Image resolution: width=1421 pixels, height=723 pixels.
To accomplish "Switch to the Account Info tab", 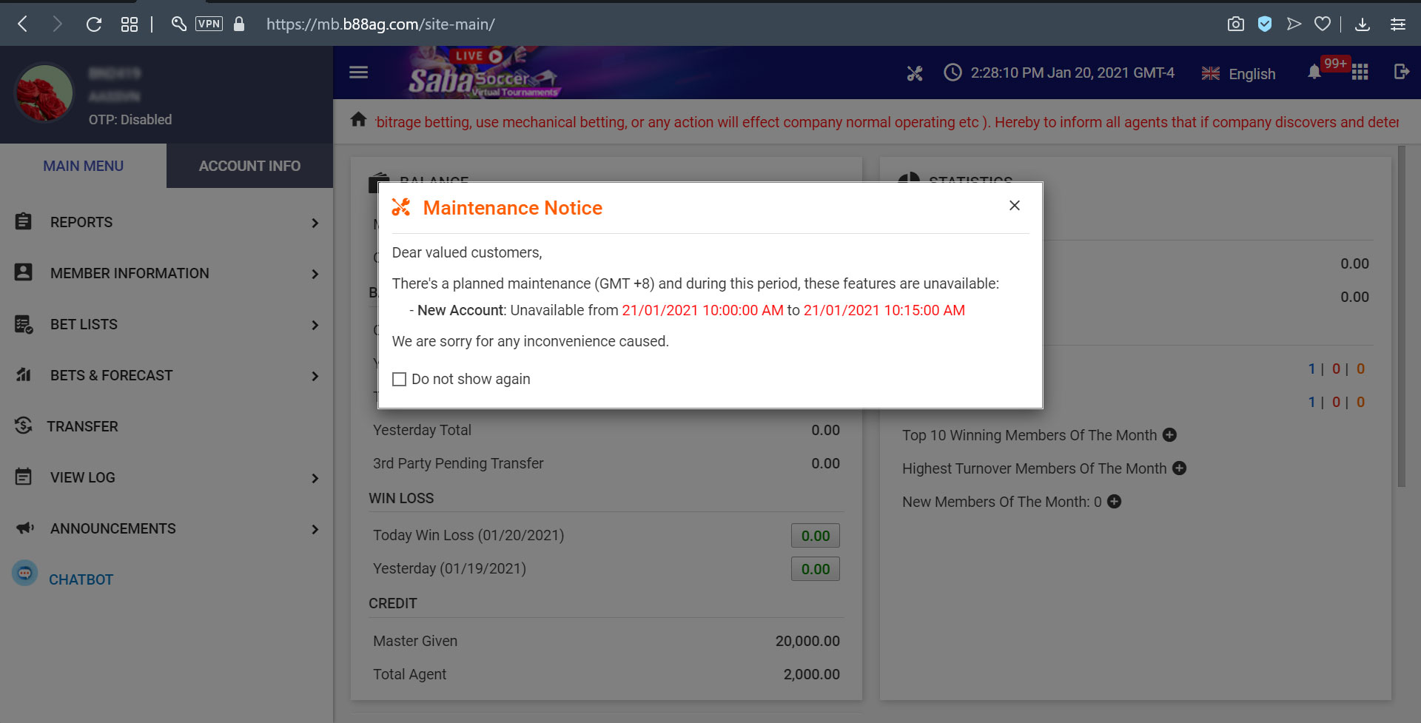I will tap(249, 166).
